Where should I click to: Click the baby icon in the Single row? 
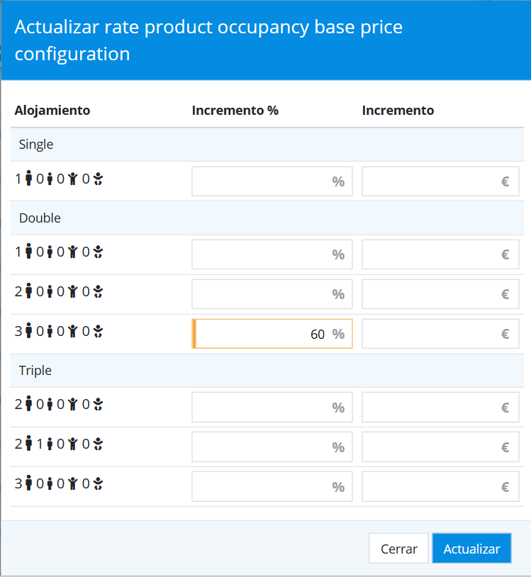tap(98, 179)
